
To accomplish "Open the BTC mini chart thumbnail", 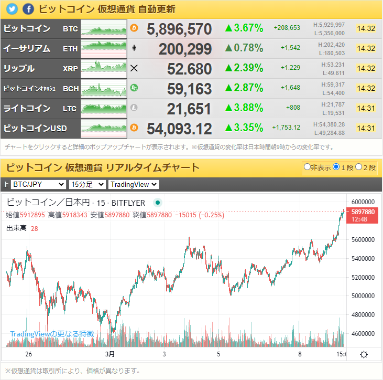I will (104, 29).
